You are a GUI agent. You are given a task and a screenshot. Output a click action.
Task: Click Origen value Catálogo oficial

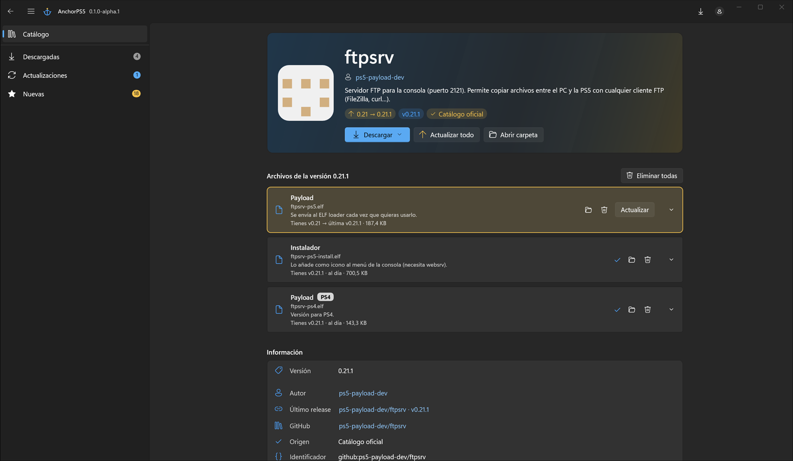pyautogui.click(x=361, y=442)
